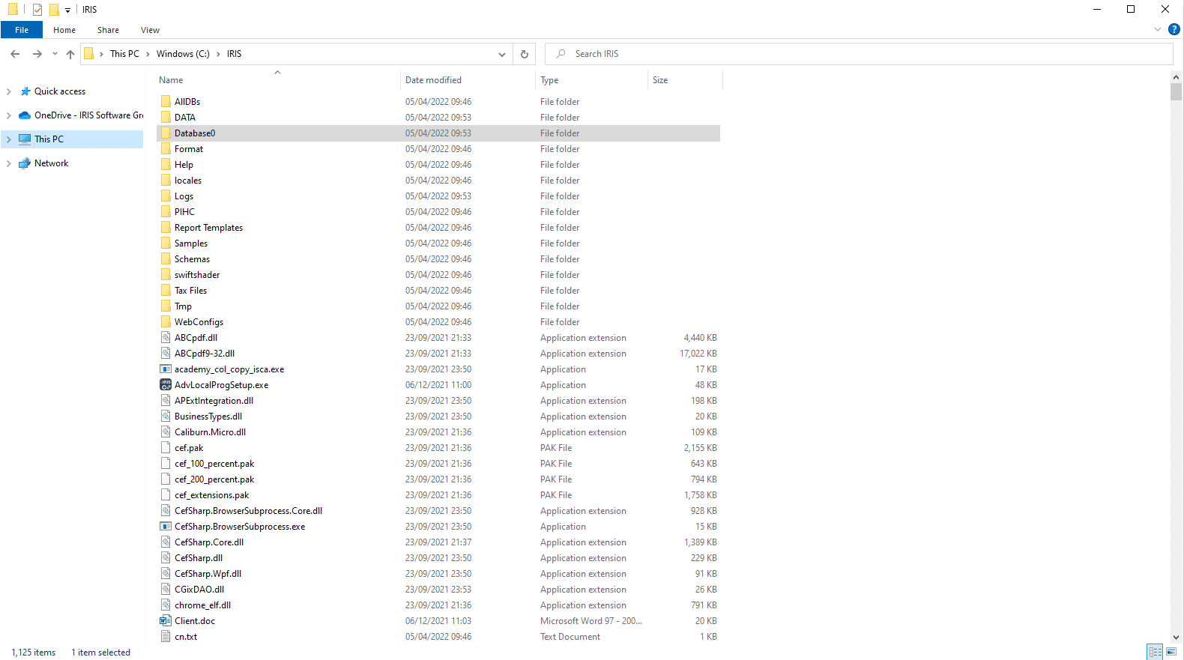Screen dimensions: 1184x660
Task: Open the recent locations dropdown arrow
Action: point(55,54)
